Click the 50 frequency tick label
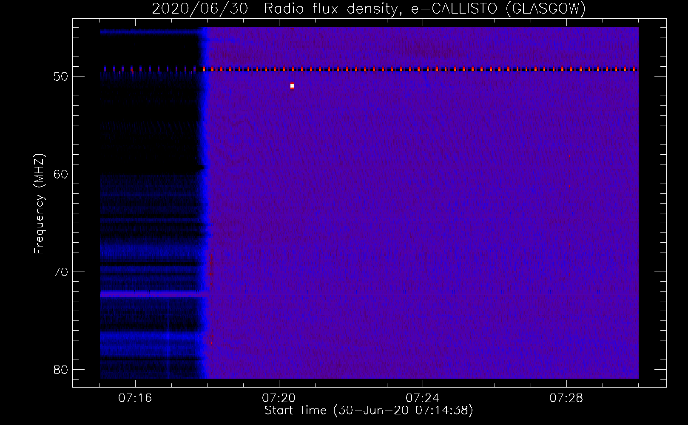 61,76
